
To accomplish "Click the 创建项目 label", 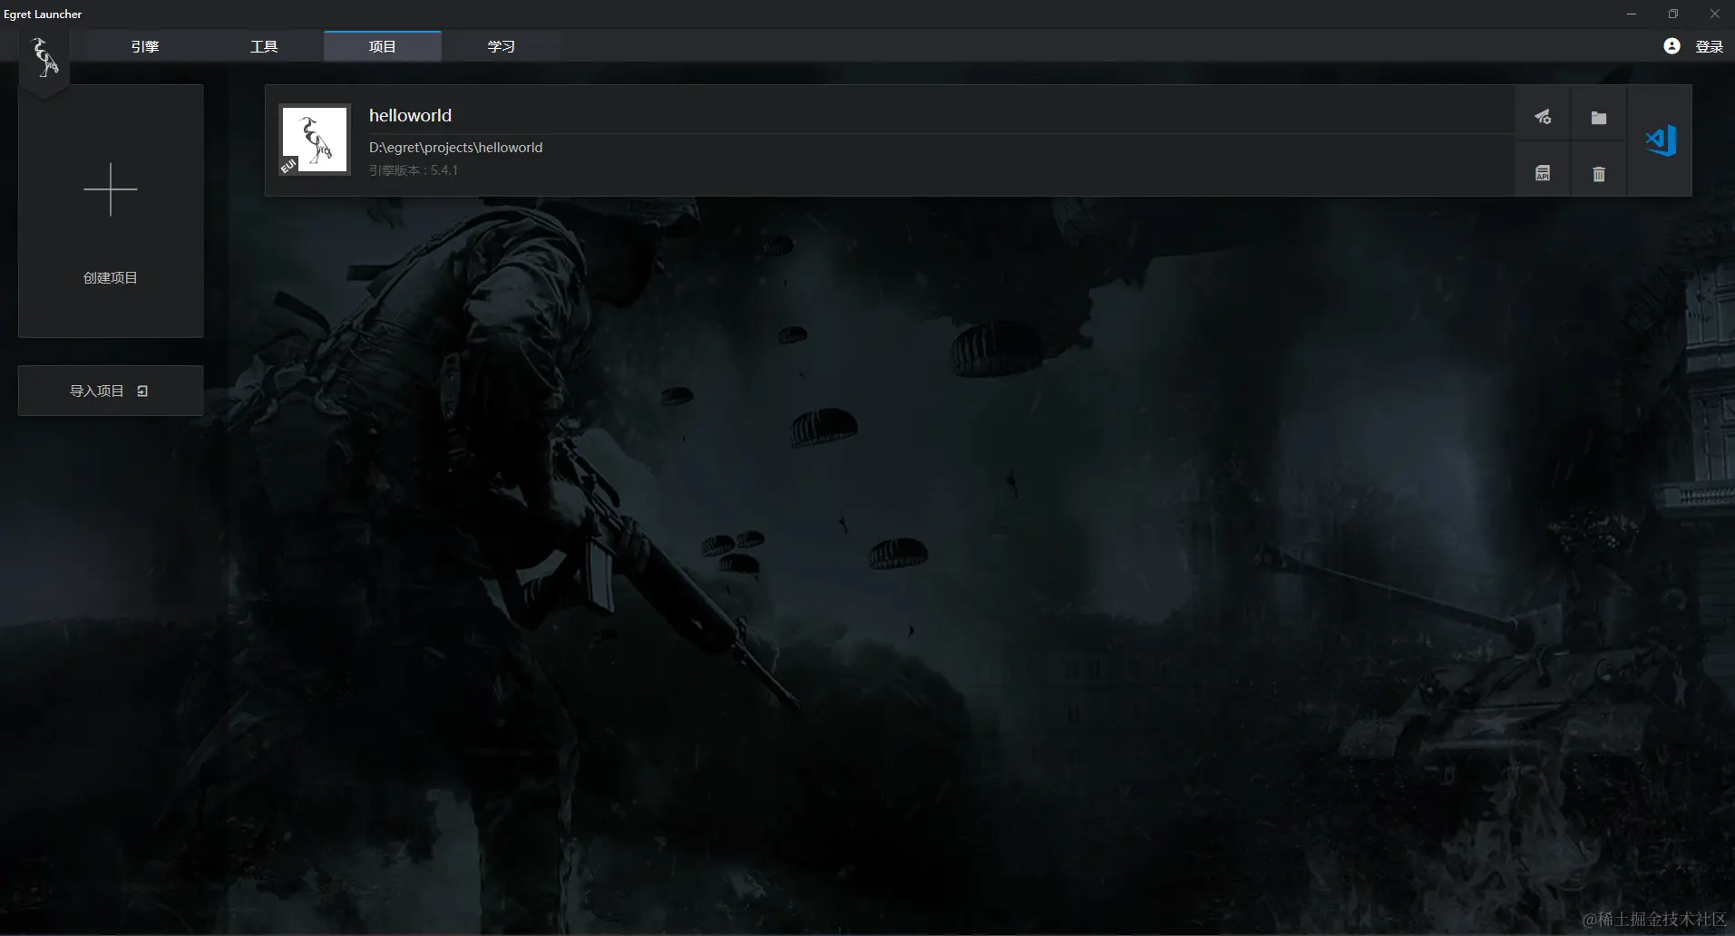I will coord(111,278).
